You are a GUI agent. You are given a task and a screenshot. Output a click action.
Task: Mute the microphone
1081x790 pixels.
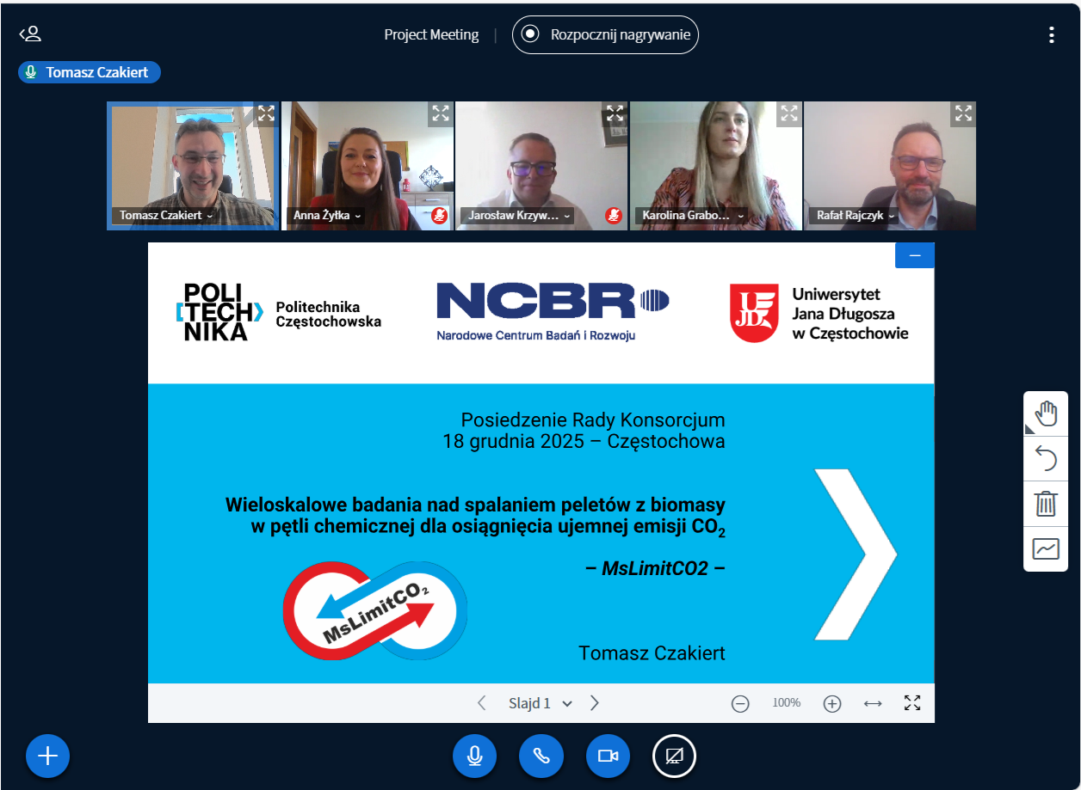tap(474, 756)
